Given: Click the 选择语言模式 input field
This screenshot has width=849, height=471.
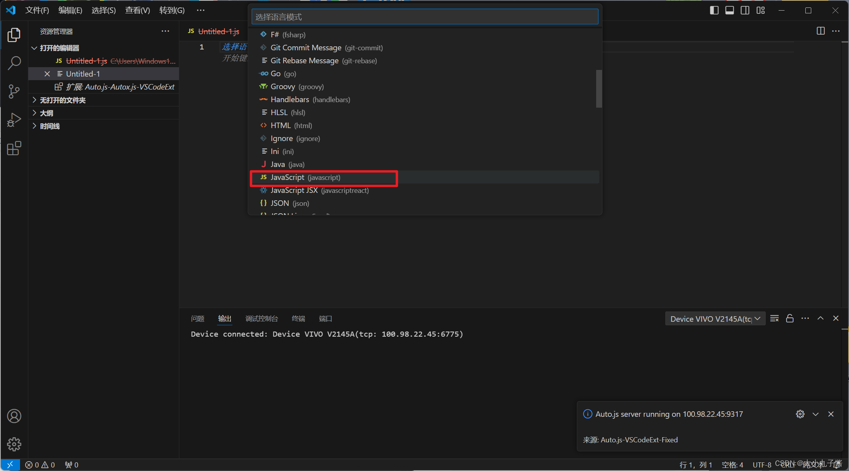Looking at the screenshot, I should (425, 17).
